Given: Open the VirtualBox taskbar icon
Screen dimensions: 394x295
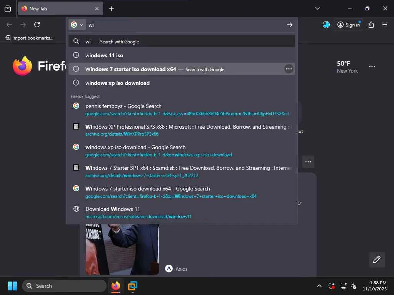Looking at the screenshot, I should (132, 286).
